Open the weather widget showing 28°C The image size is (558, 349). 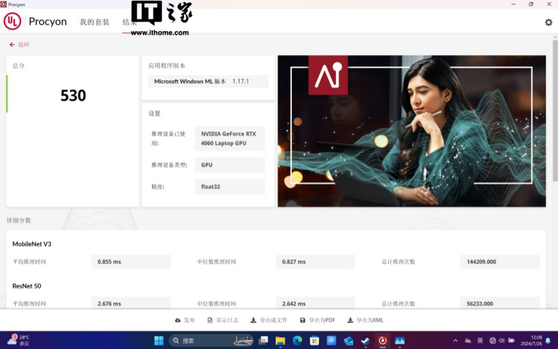18,340
